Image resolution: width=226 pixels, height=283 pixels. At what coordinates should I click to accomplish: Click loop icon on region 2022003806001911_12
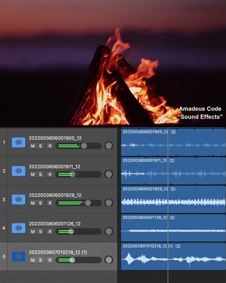click(172, 161)
